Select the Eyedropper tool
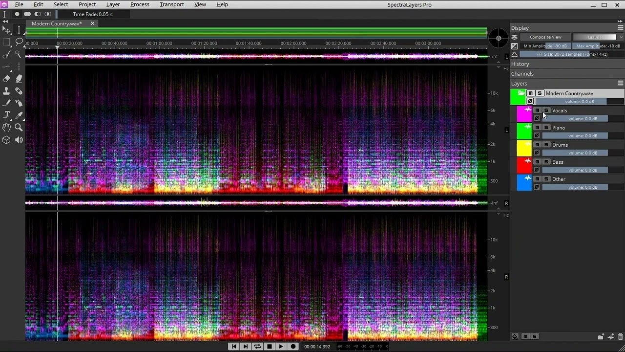This screenshot has height=352, width=625. tap(19, 115)
